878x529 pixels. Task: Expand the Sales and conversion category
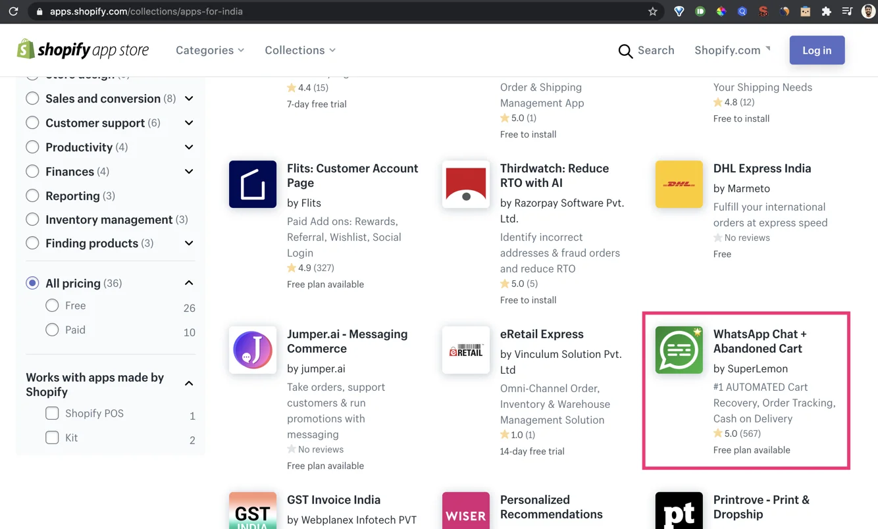click(189, 99)
